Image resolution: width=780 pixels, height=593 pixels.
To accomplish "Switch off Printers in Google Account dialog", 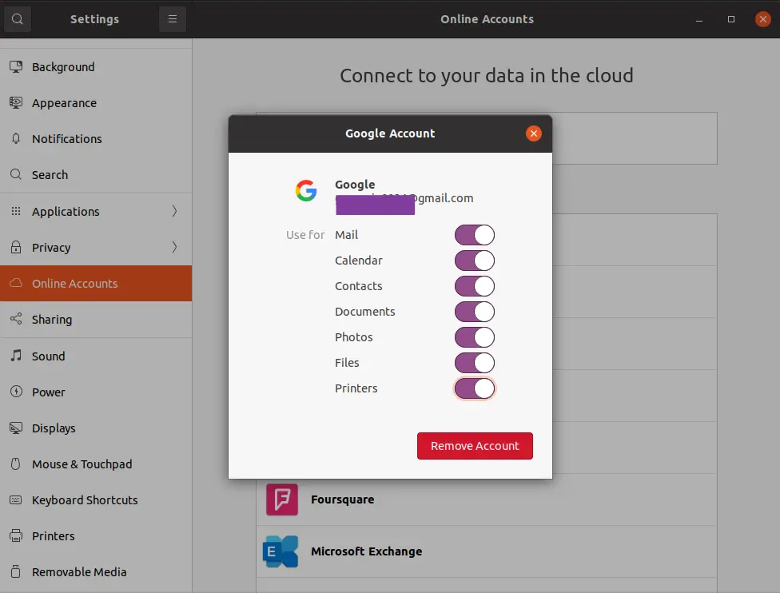I will coord(475,388).
